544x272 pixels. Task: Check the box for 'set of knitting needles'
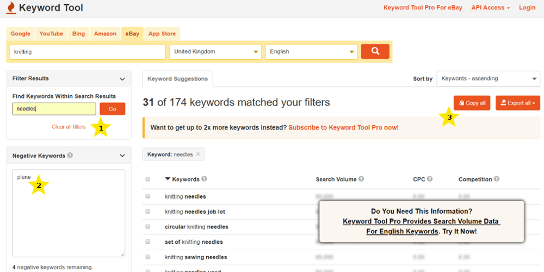148,242
